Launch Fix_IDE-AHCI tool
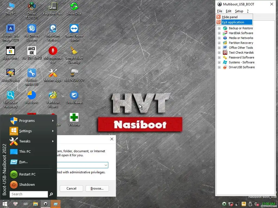The width and height of the screenshot is (278, 208). (31, 53)
